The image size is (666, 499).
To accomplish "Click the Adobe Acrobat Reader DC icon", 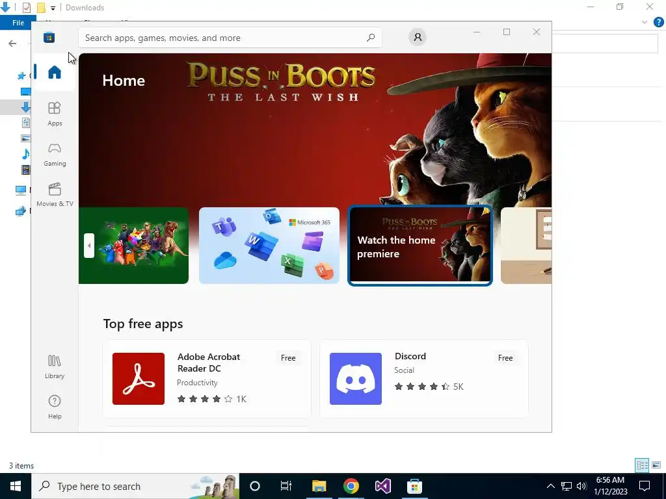I will click(138, 379).
